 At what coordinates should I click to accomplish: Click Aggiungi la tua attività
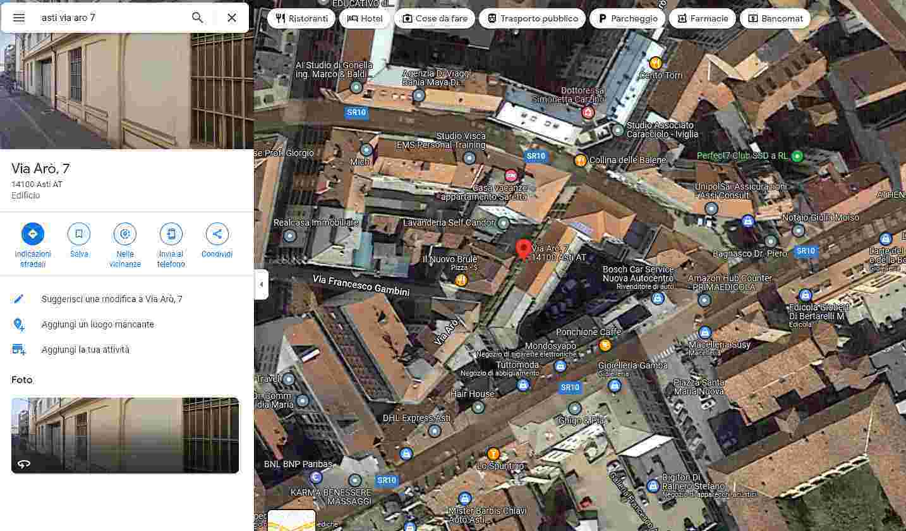click(85, 350)
